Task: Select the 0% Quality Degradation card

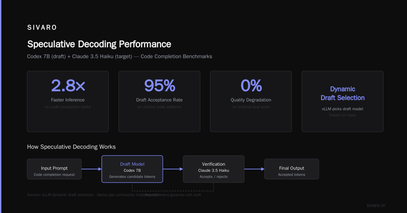Action: [251, 101]
